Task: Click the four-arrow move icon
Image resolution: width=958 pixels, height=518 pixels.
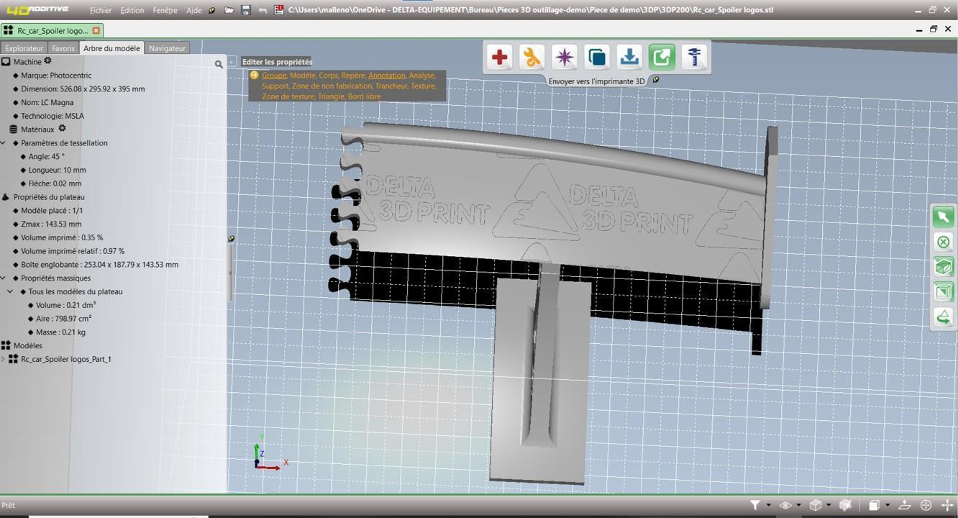Action: (x=947, y=505)
